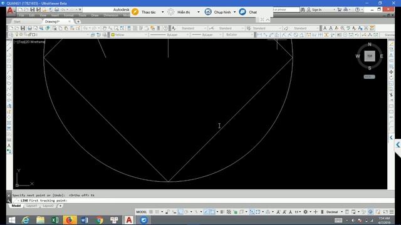401x225 pixels.
Task: Toggle Polar Tracking in status bar
Action: coord(186,212)
